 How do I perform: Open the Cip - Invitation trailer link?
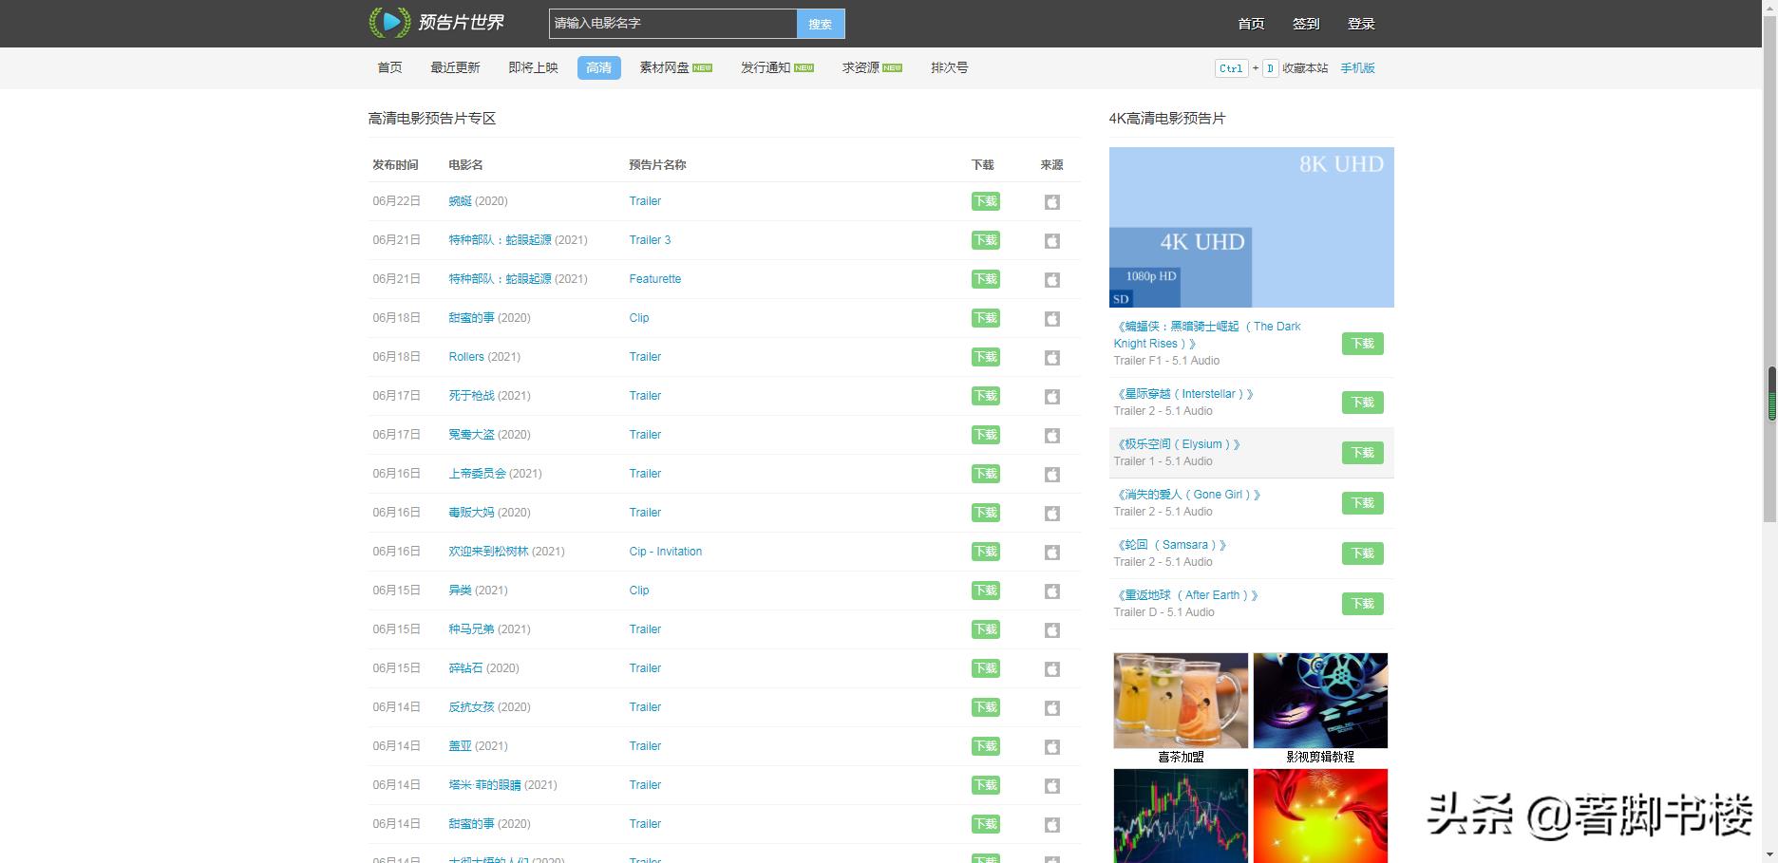pyautogui.click(x=666, y=552)
